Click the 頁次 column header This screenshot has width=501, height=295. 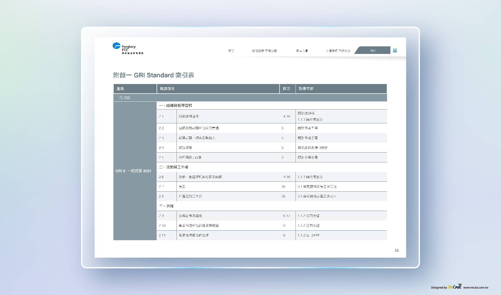point(287,88)
